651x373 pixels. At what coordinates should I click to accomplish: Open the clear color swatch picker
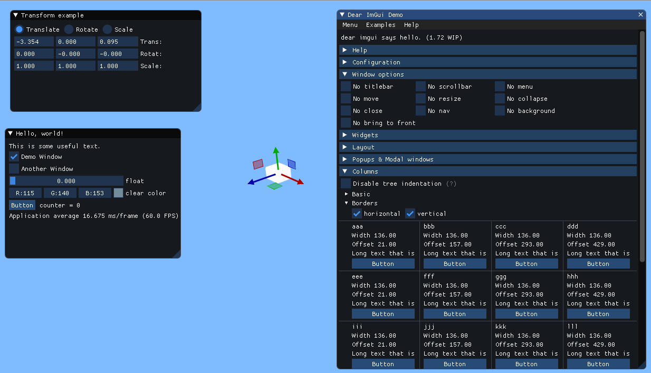click(x=118, y=193)
